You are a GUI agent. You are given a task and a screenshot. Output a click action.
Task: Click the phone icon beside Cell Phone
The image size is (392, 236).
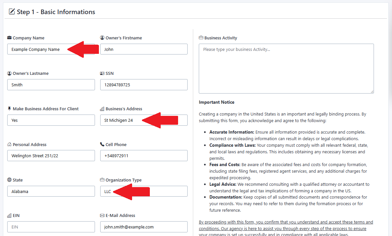[x=102, y=144]
